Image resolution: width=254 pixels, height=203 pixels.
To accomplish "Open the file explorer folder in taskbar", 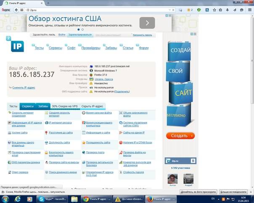I will 74,199.
